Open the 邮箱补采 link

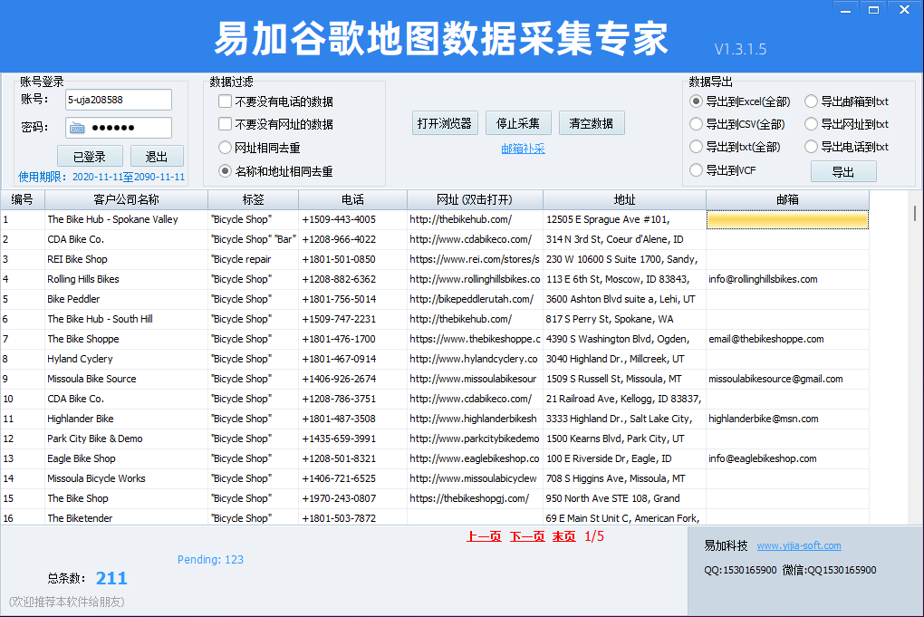(523, 149)
